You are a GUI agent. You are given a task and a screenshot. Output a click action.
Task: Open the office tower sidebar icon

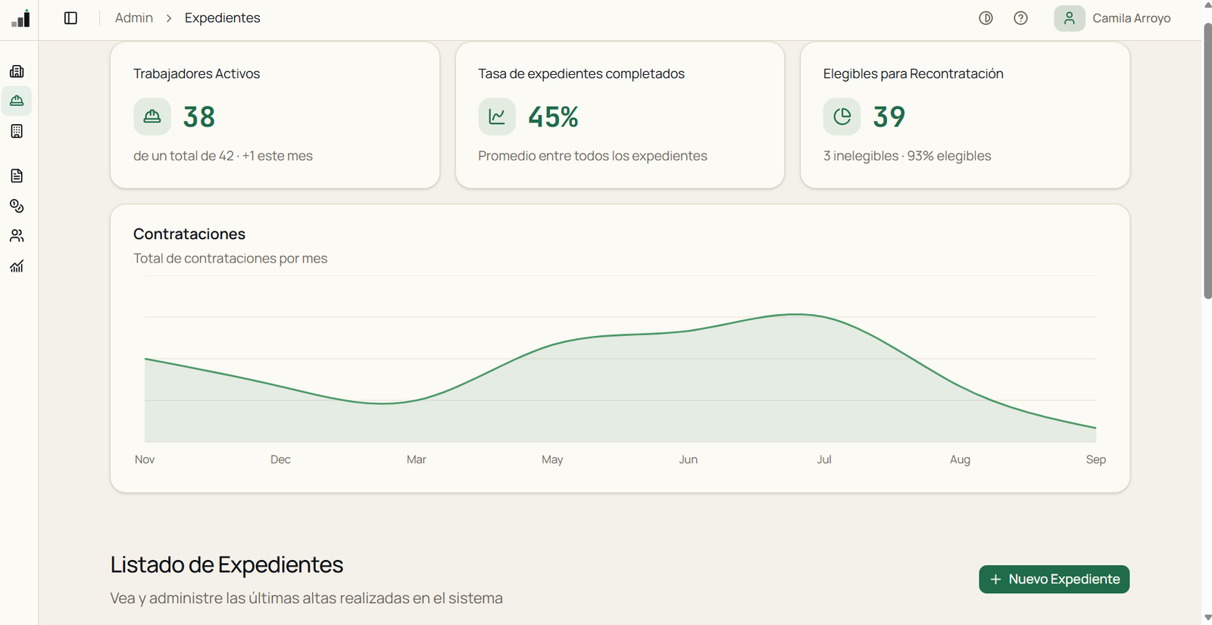pos(17,131)
